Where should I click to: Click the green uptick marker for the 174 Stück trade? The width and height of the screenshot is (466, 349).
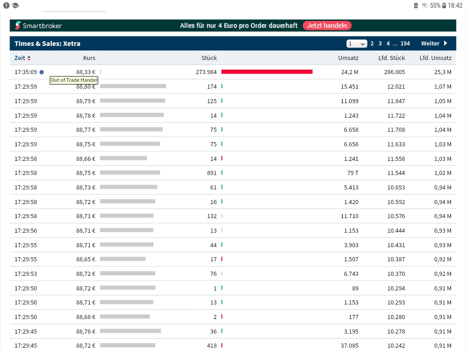(222, 86)
